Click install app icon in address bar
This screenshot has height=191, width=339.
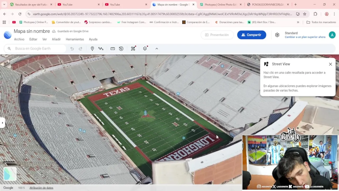(x=298, y=14)
